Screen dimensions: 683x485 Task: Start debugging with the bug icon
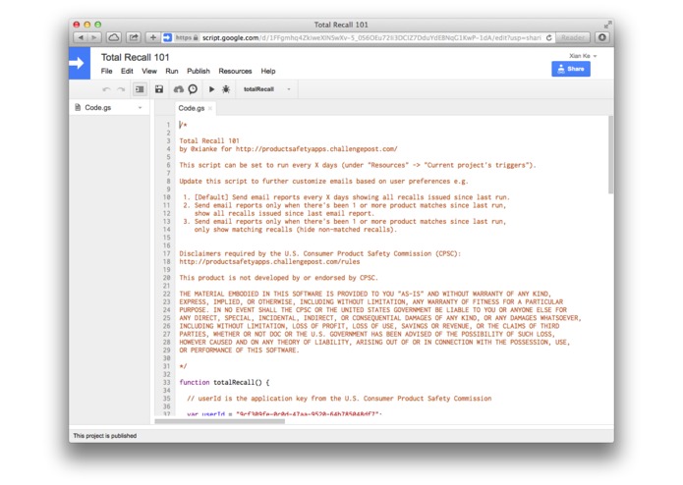(x=226, y=89)
